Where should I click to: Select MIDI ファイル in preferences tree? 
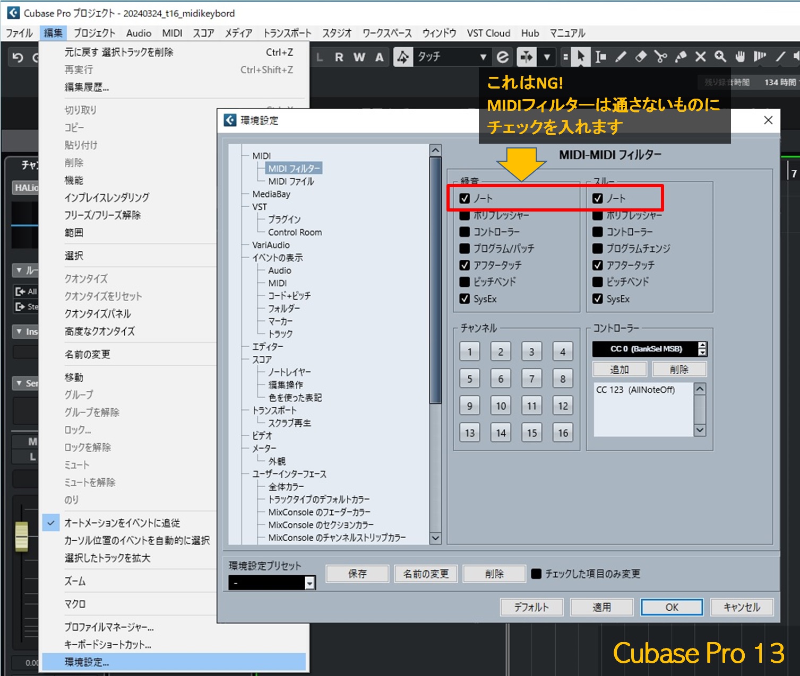(291, 181)
